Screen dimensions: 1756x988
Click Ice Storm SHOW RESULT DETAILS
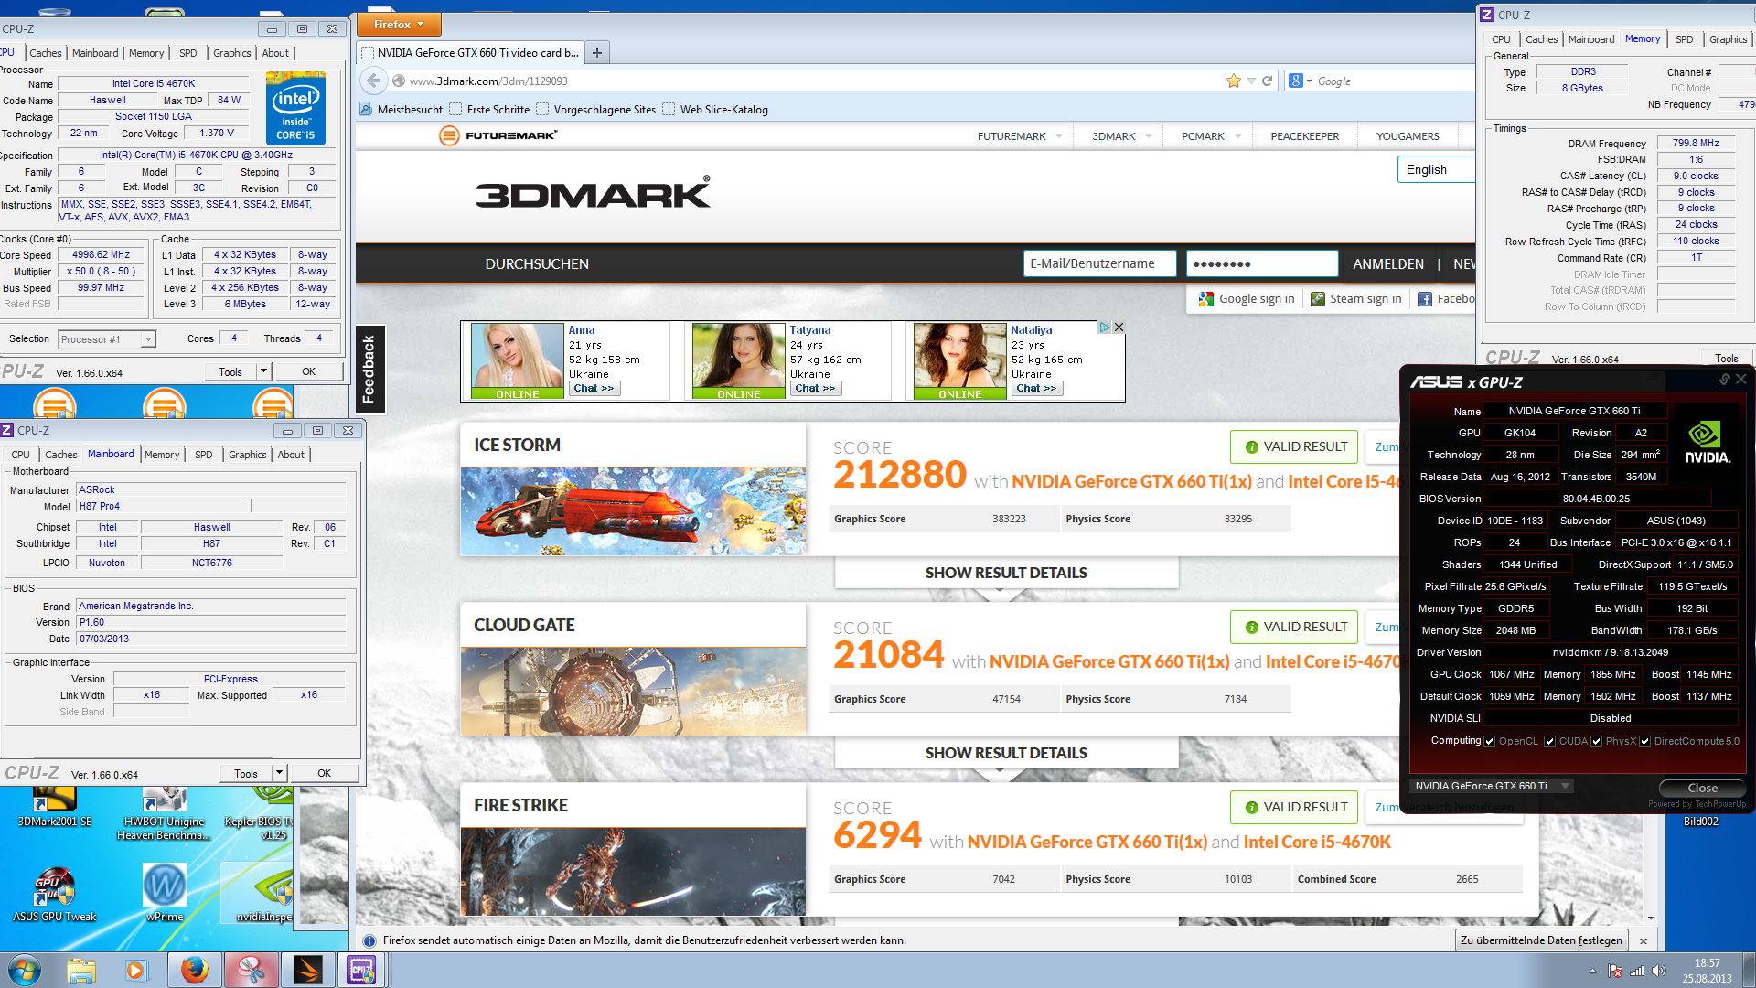1006,573
